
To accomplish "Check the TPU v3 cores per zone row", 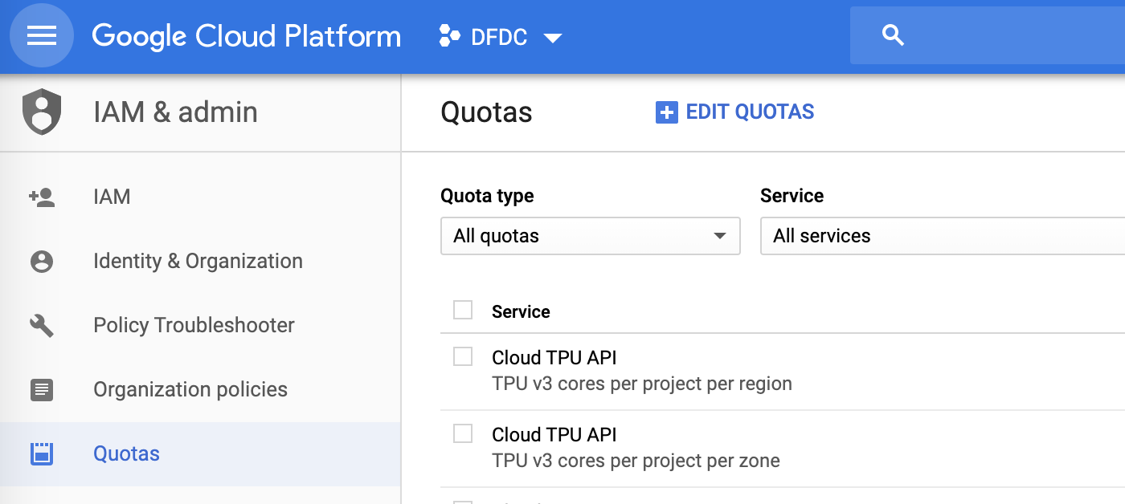I will tap(463, 433).
